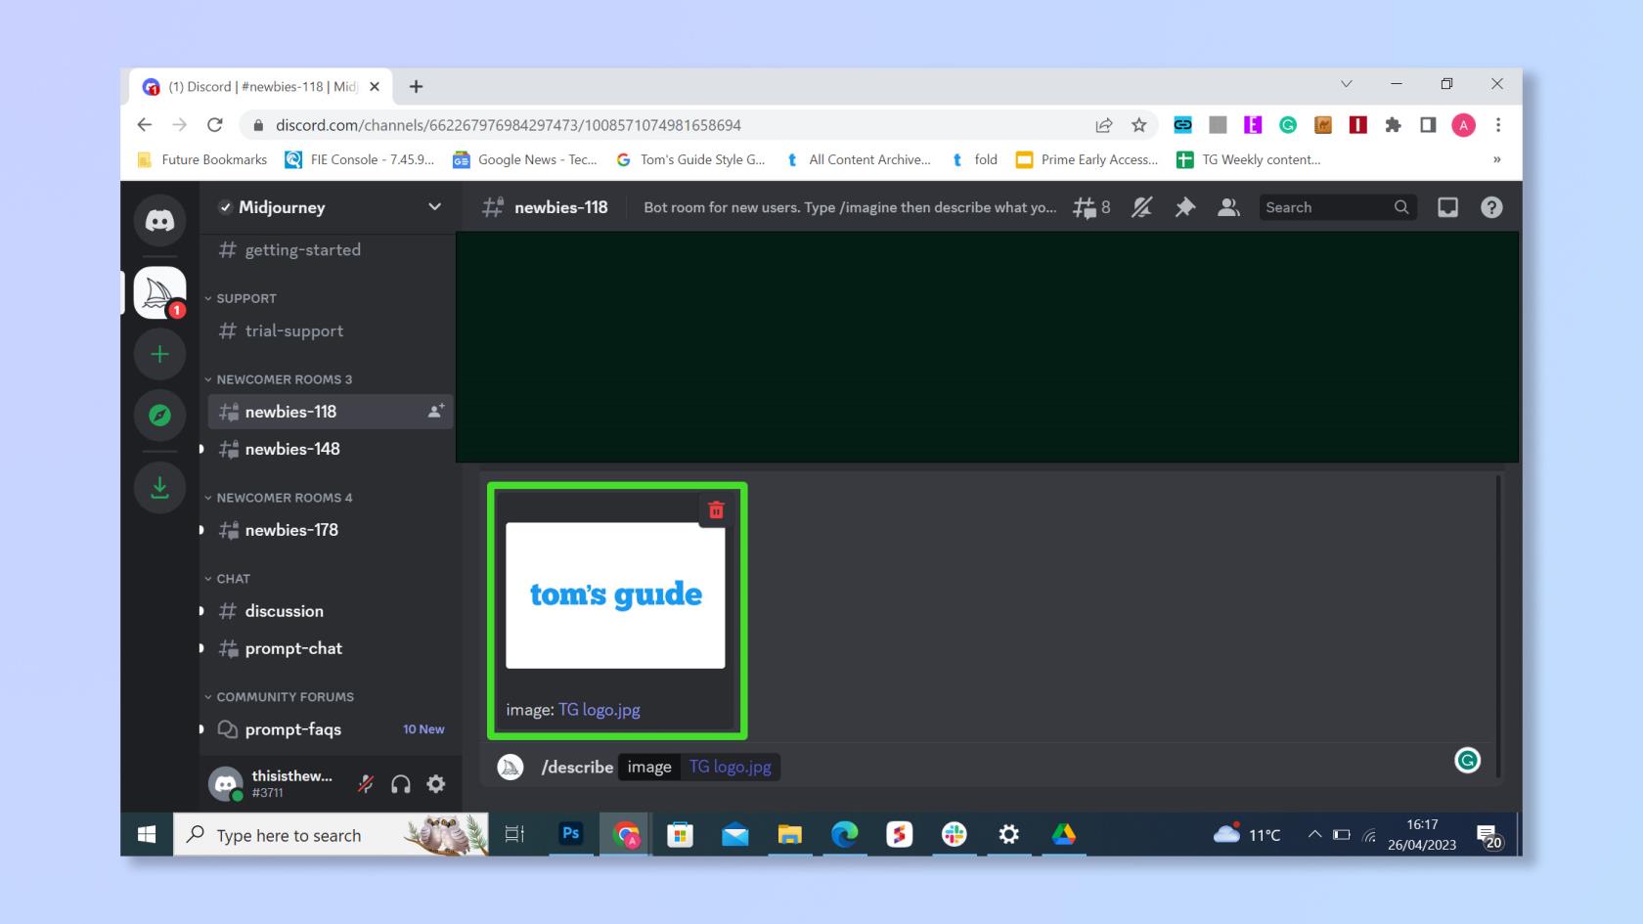The width and height of the screenshot is (1643, 924).
Task: Open Chrome profile avatar A
Action: click(1463, 125)
